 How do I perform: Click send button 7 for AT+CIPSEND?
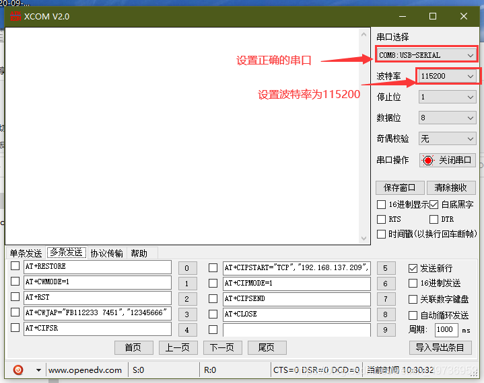386,299
